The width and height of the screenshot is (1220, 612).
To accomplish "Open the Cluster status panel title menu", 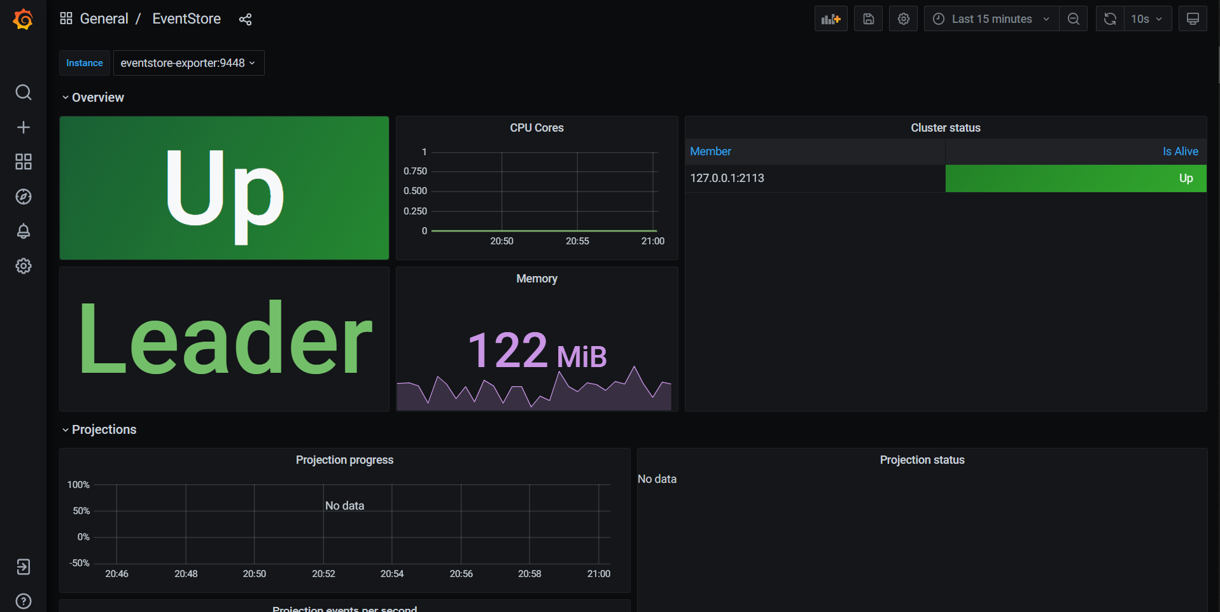I will (946, 128).
